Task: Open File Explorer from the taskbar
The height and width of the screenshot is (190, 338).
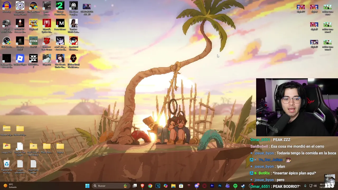Action: click(173, 186)
